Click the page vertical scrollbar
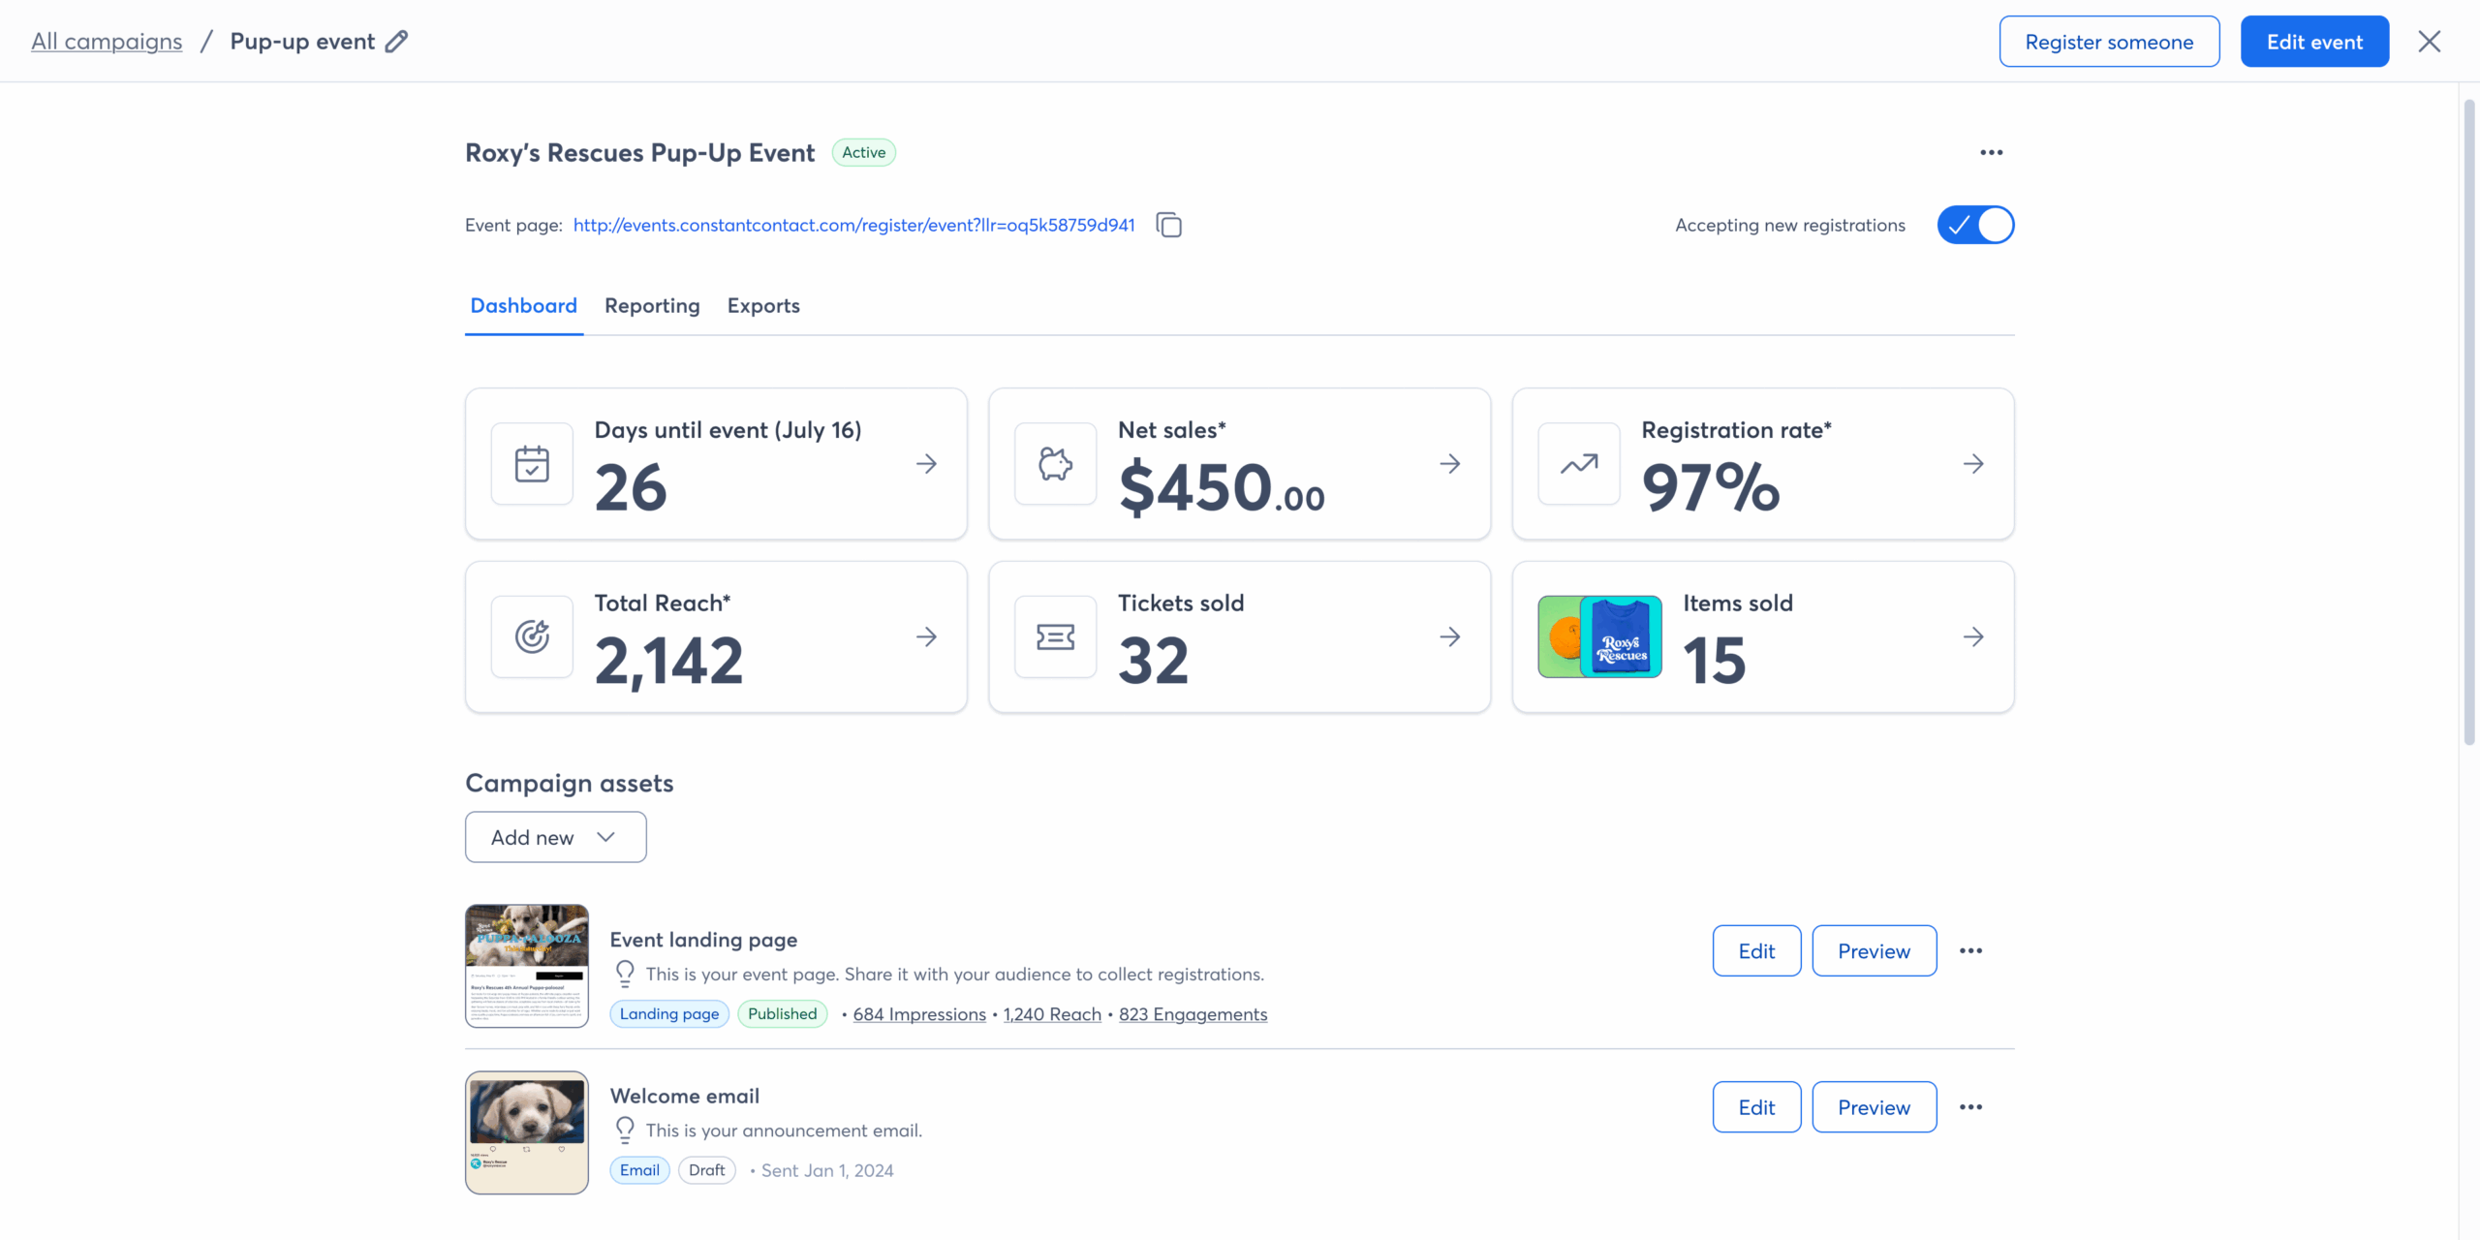Image resolution: width=2480 pixels, height=1240 pixels. pyautogui.click(x=2469, y=422)
